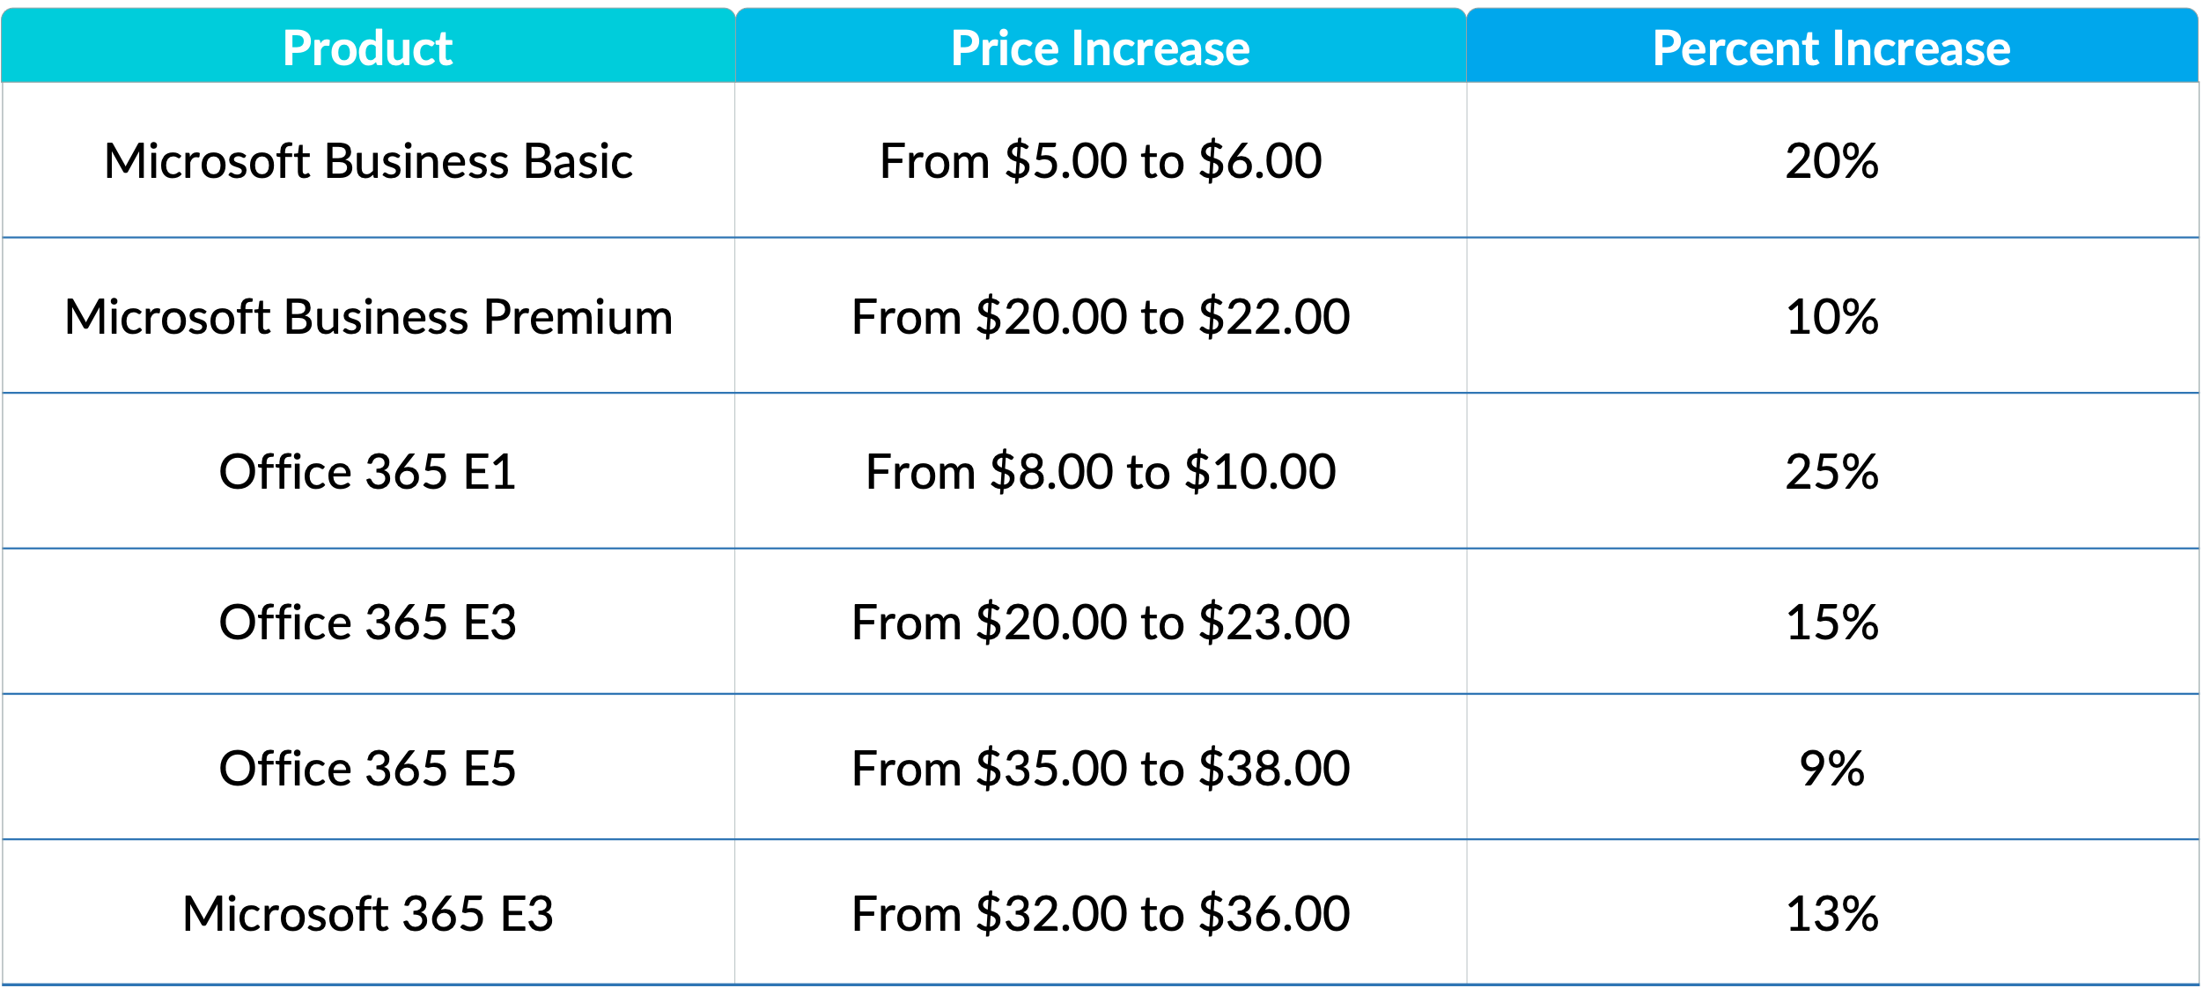Select the 15% percent increase value
The image size is (2203, 988).
(x=1832, y=622)
